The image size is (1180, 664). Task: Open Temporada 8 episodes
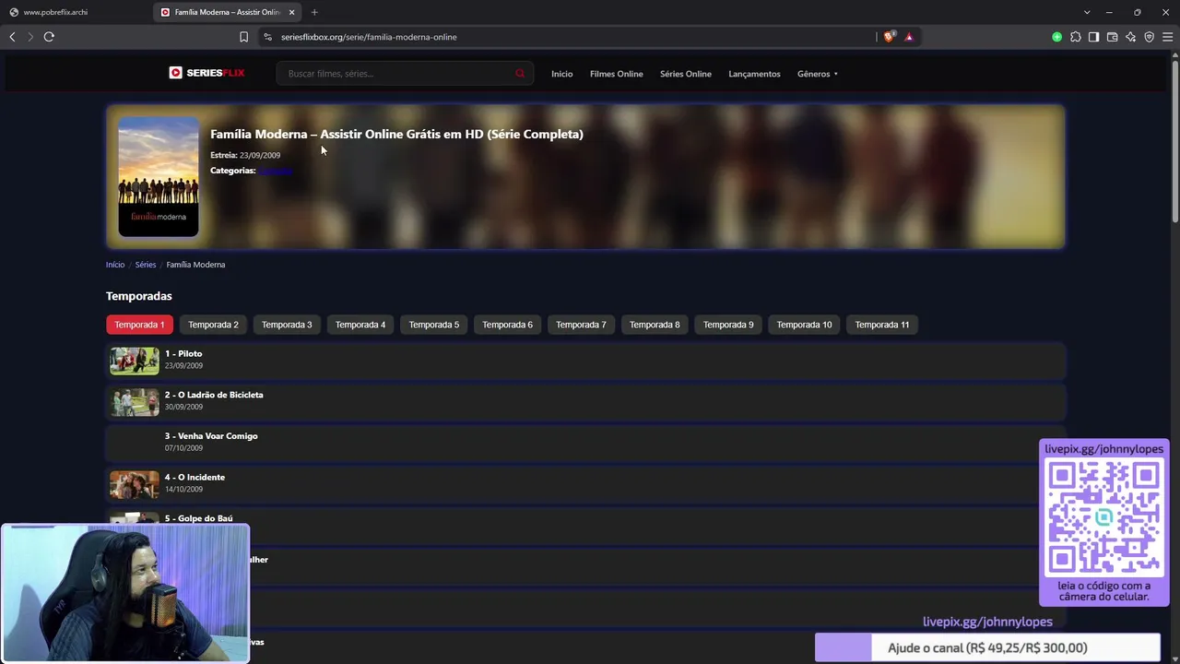[x=655, y=325]
